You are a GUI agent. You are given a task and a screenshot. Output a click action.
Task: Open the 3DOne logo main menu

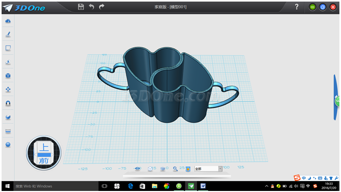click(x=24, y=8)
